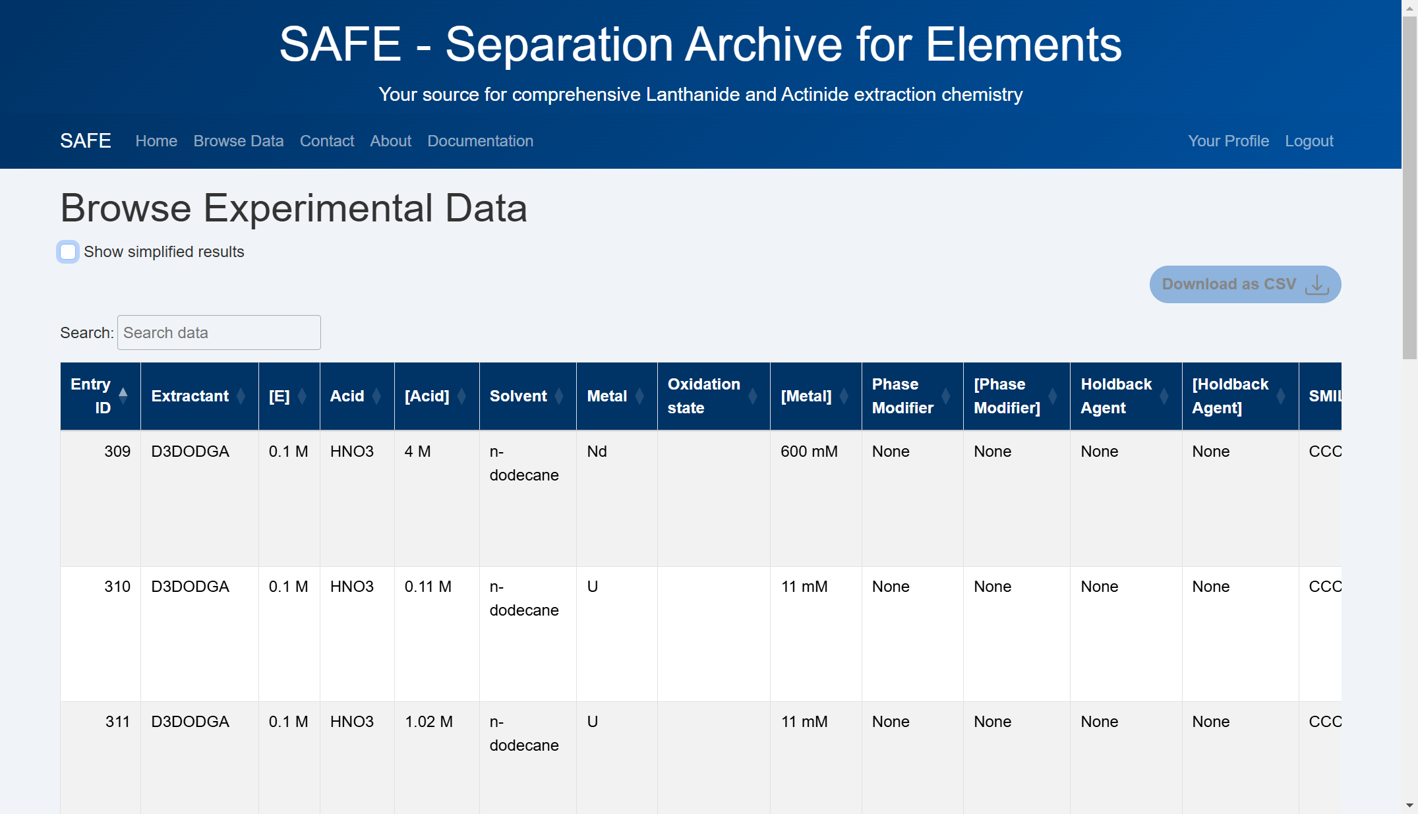Viewport: 1418px width, 814px height.
Task: Click the [Metal] column sort icon
Action: point(844,396)
